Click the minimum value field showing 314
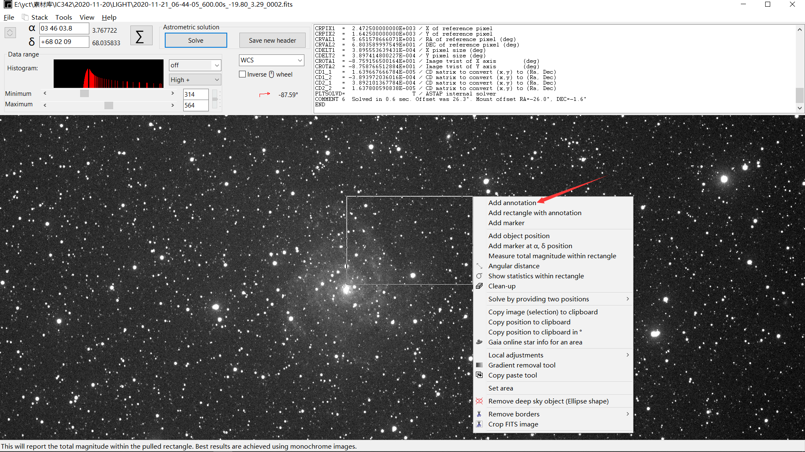Viewport: 805px width, 452px height. pyautogui.click(x=196, y=94)
